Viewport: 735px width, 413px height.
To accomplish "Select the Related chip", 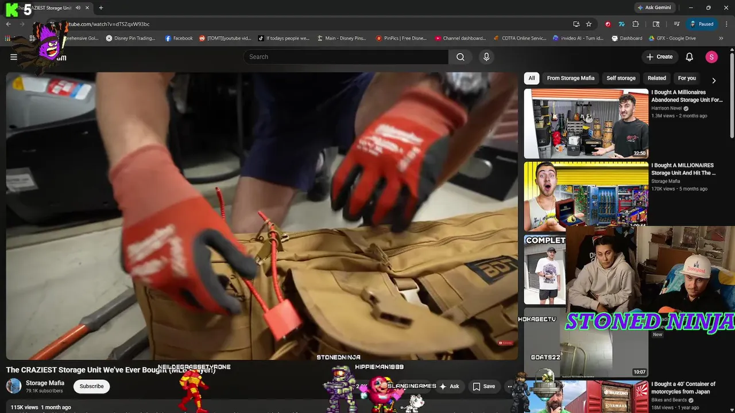I will [x=657, y=78].
